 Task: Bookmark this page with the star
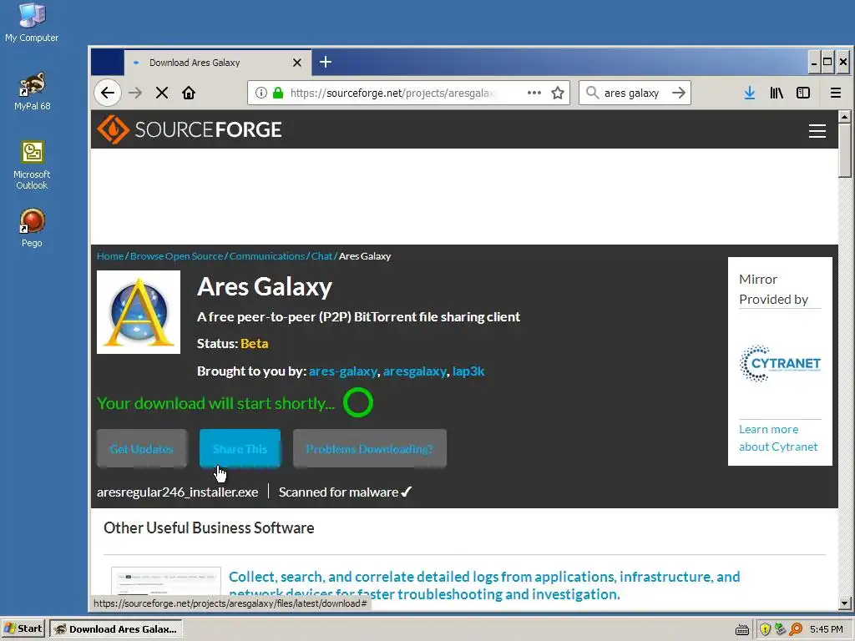click(x=557, y=93)
